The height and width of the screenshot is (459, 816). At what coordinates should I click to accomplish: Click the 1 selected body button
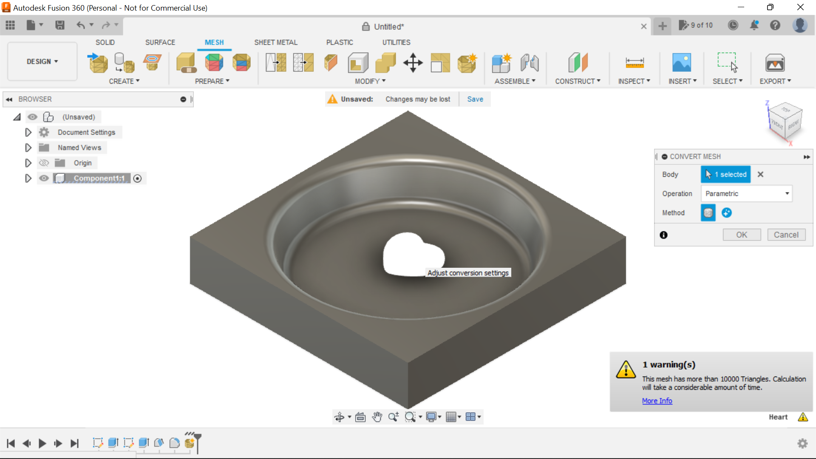tap(726, 174)
